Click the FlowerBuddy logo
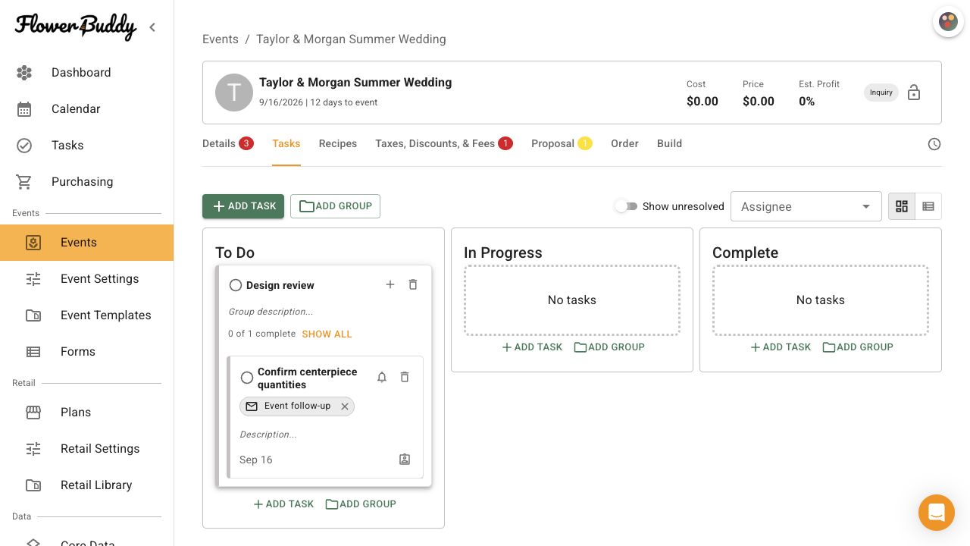Image resolution: width=970 pixels, height=546 pixels. 76,27
